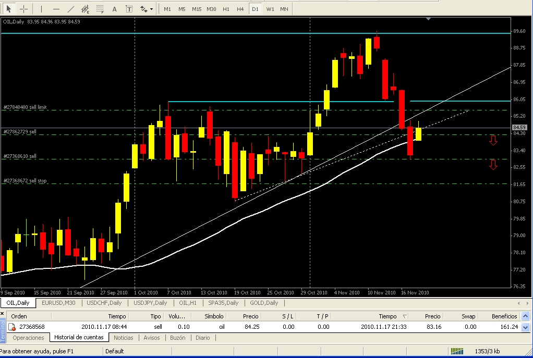Click lower red down arrow marker

pyautogui.click(x=493, y=165)
